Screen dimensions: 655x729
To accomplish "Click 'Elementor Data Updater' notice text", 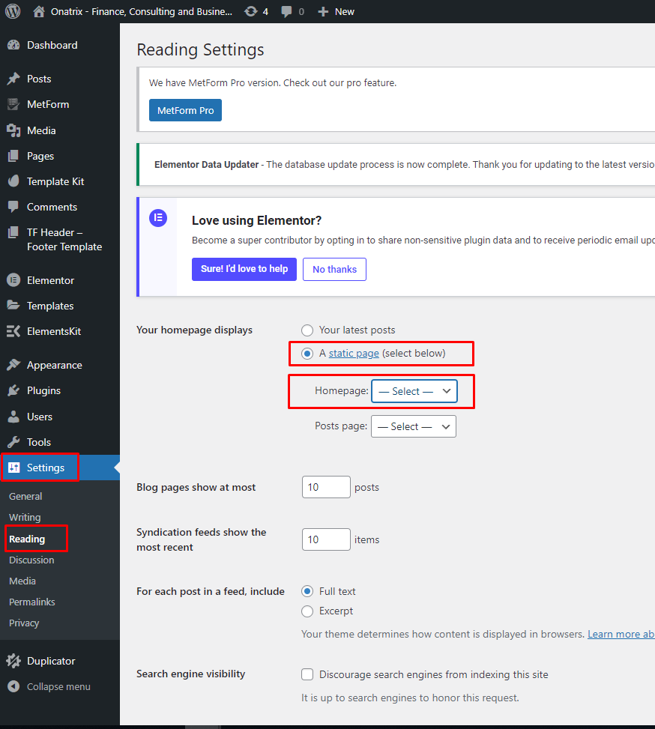I will click(207, 165).
